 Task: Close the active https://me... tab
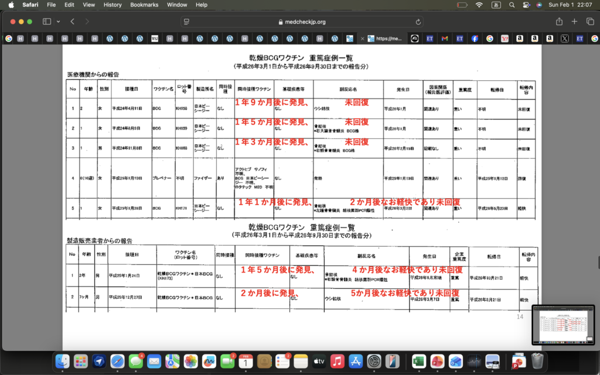click(x=363, y=39)
